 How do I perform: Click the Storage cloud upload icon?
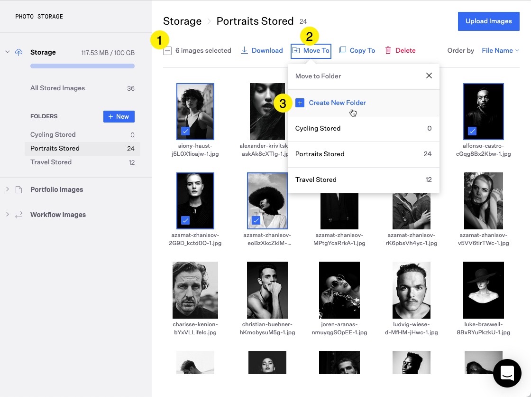19,52
